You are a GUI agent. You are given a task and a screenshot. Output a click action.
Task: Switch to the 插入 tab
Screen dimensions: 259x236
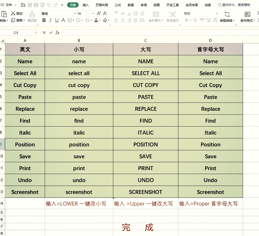(86, 5)
